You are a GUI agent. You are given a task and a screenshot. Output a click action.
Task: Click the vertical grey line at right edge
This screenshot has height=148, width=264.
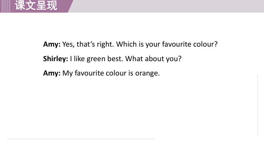click(x=258, y=105)
